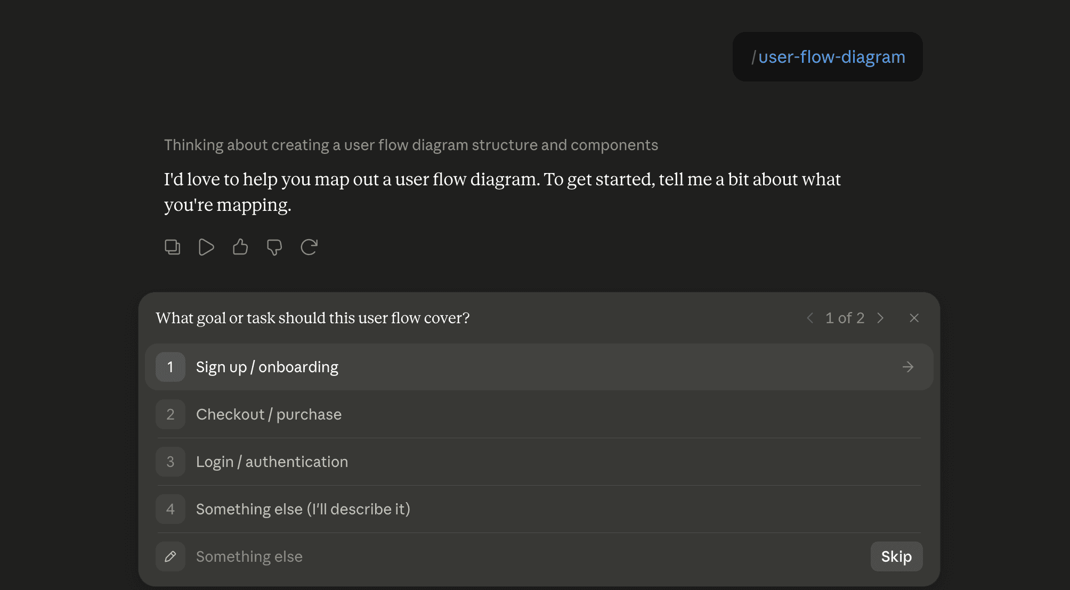Expand the Thinking about creating summary
The image size is (1070, 590).
point(411,145)
